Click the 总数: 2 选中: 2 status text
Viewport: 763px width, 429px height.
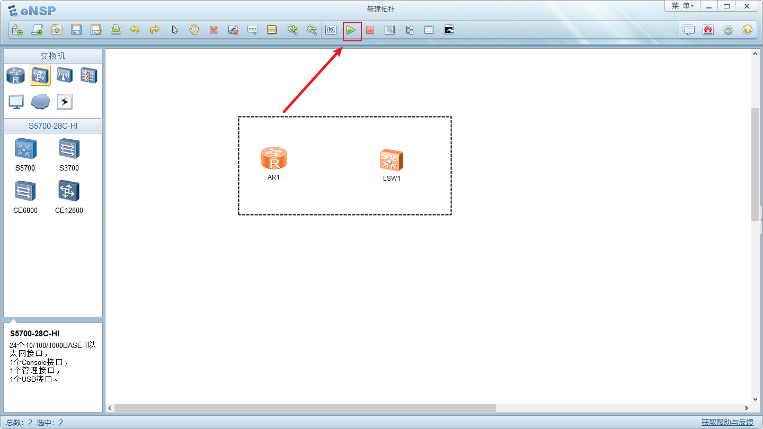click(x=34, y=422)
